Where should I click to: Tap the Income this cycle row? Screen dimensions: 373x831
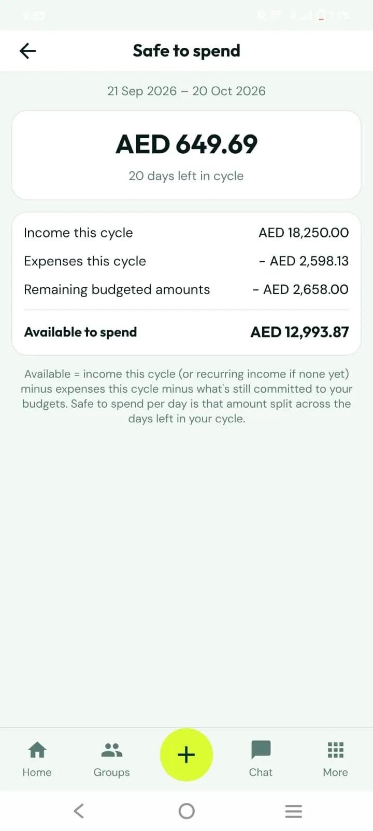click(x=187, y=233)
